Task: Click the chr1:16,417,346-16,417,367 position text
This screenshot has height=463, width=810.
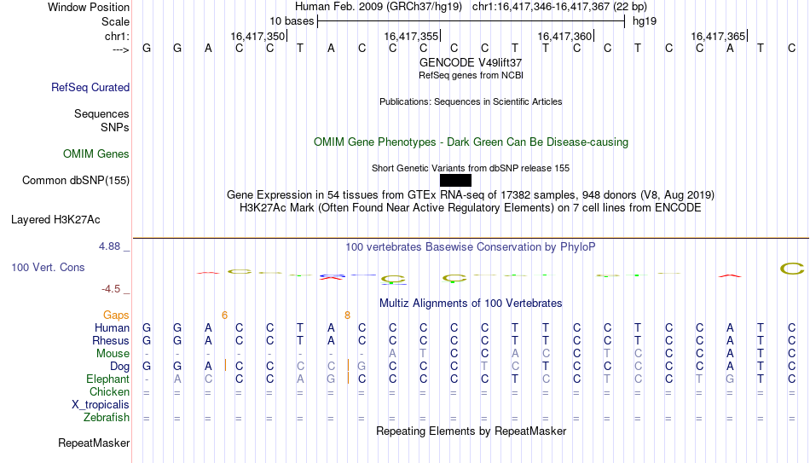Action: (x=559, y=7)
